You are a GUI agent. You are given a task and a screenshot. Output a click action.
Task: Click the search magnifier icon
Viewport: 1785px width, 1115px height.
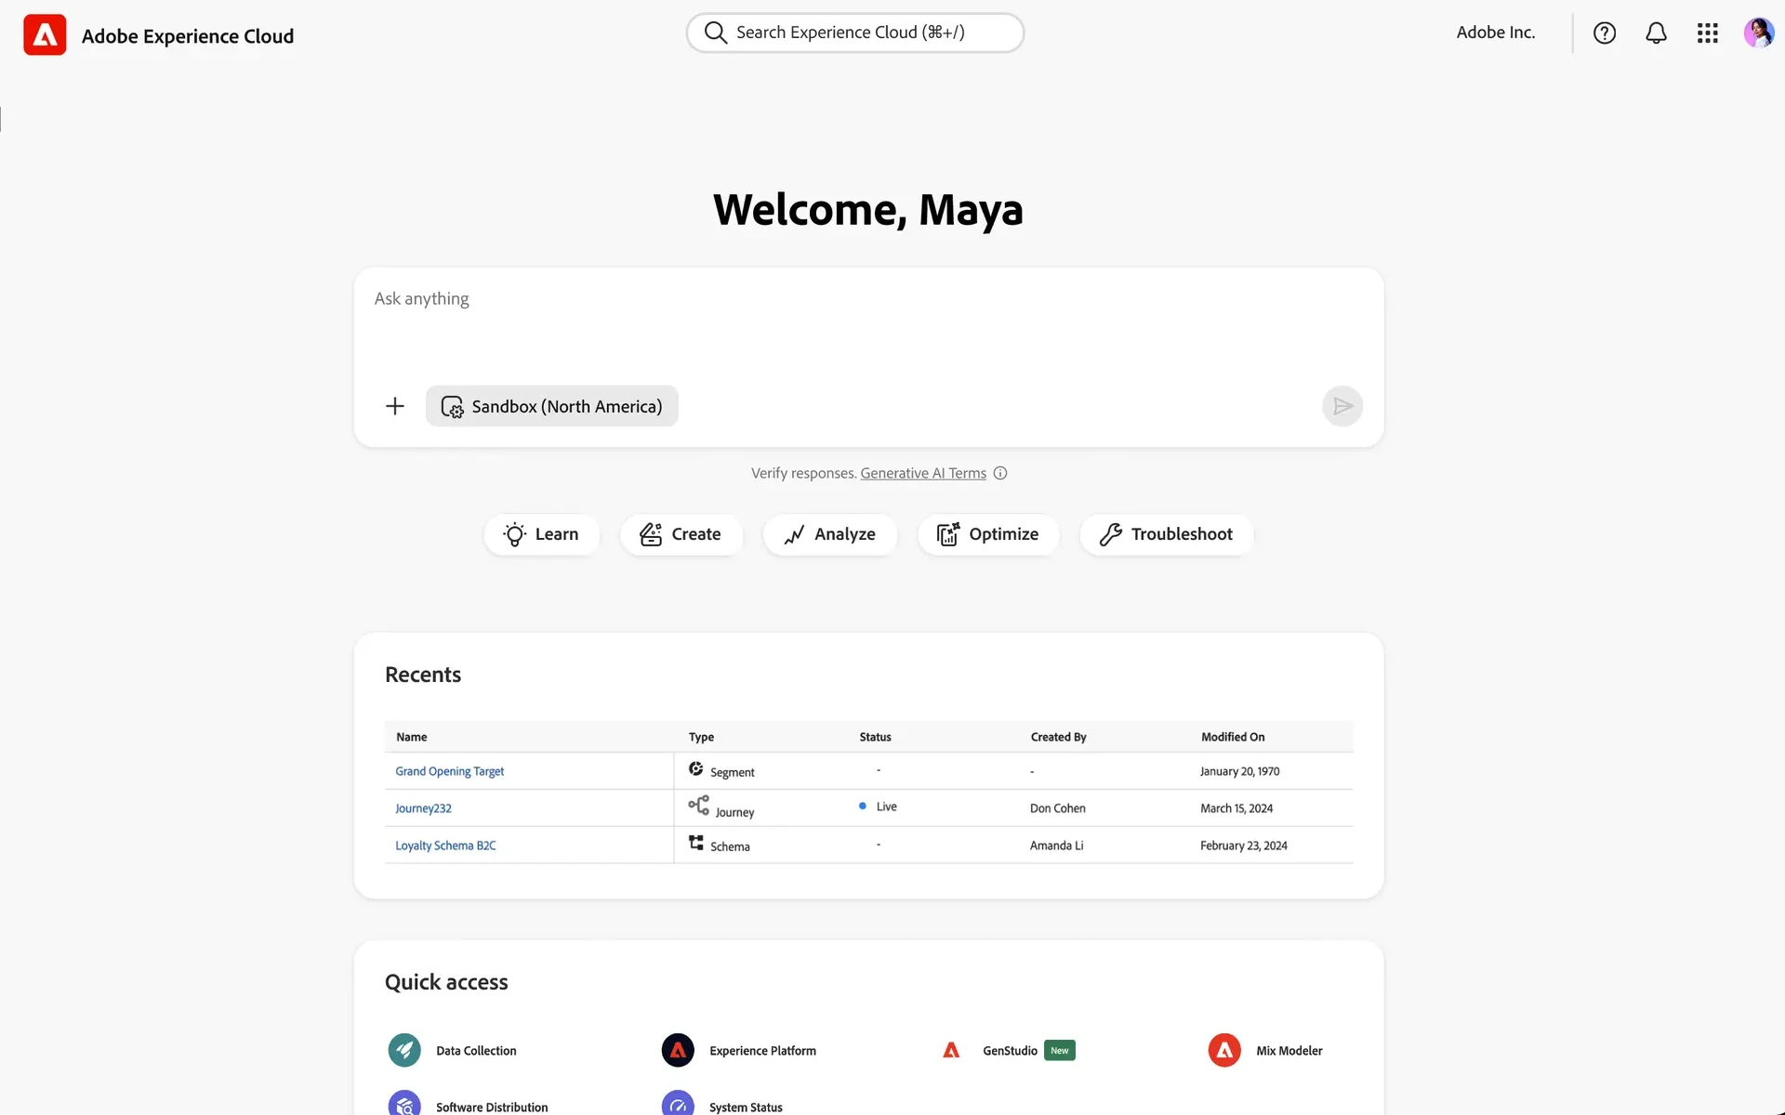coord(715,33)
